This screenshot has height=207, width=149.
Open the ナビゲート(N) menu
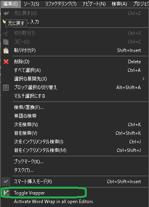click(x=94, y=4)
